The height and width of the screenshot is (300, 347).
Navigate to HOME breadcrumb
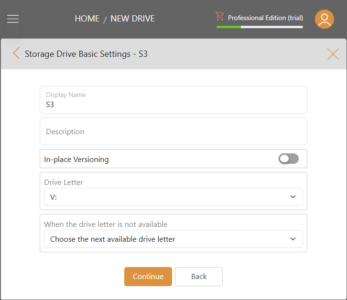[x=87, y=19]
